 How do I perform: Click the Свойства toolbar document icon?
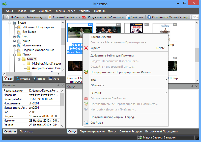click(x=128, y=17)
